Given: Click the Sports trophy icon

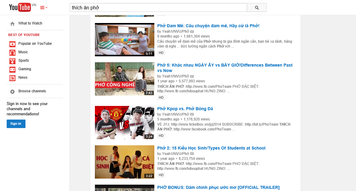Looking at the screenshot, I should pyautogui.click(x=12, y=61).
